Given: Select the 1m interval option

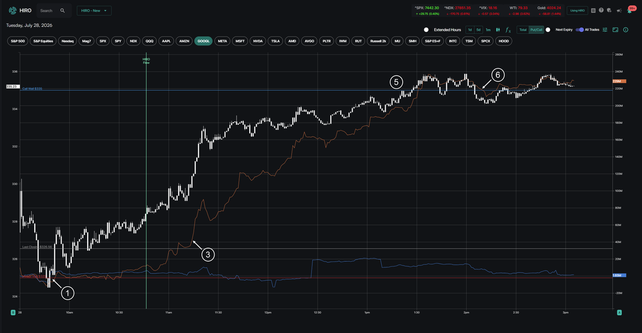Looking at the screenshot, I should tap(488, 30).
